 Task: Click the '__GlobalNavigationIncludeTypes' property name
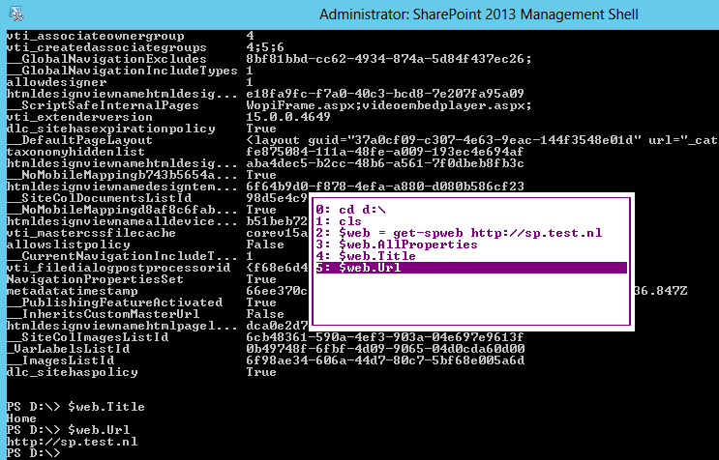[122, 71]
